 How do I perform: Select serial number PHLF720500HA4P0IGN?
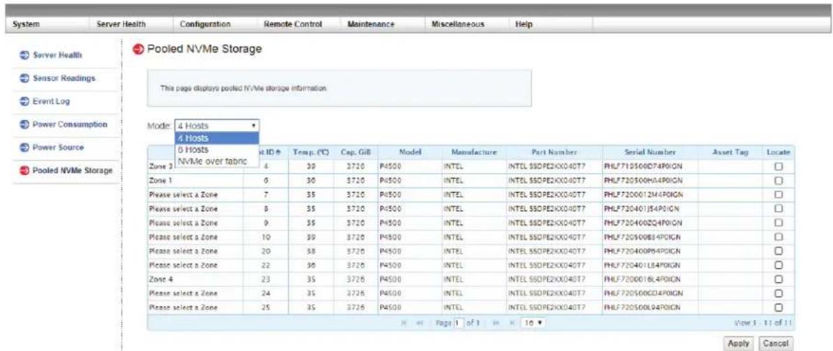[x=643, y=181]
